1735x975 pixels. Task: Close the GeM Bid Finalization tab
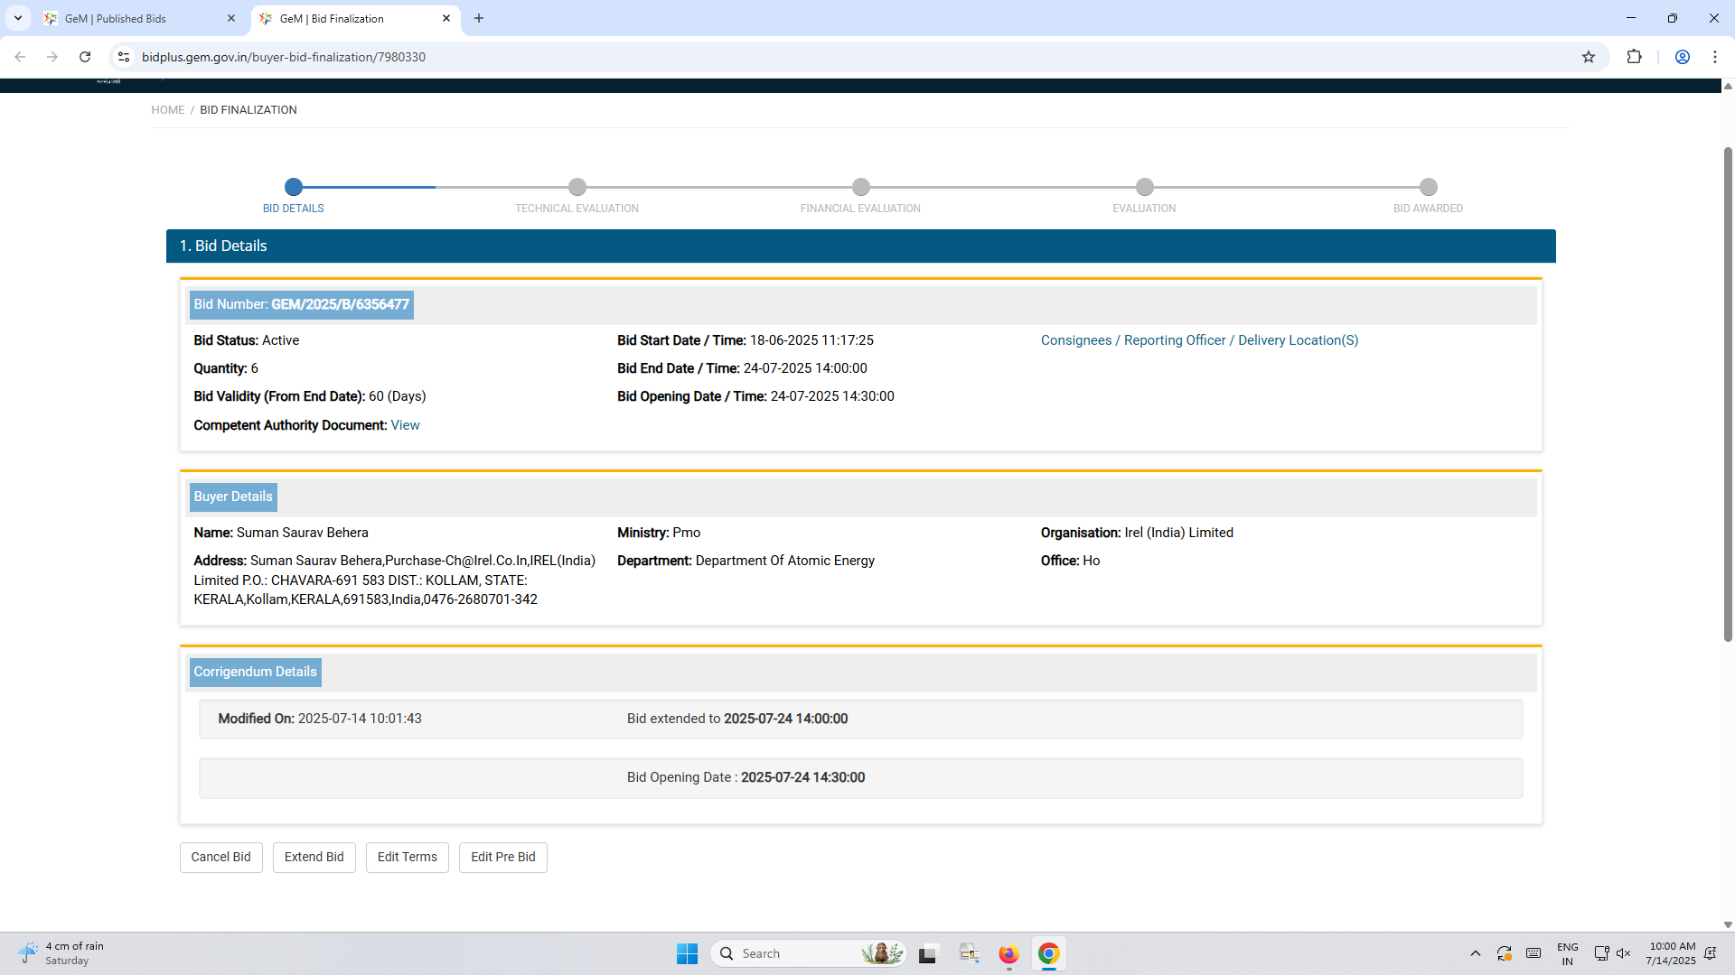tap(446, 18)
